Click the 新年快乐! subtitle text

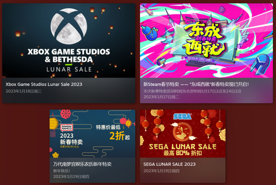coord(62,171)
